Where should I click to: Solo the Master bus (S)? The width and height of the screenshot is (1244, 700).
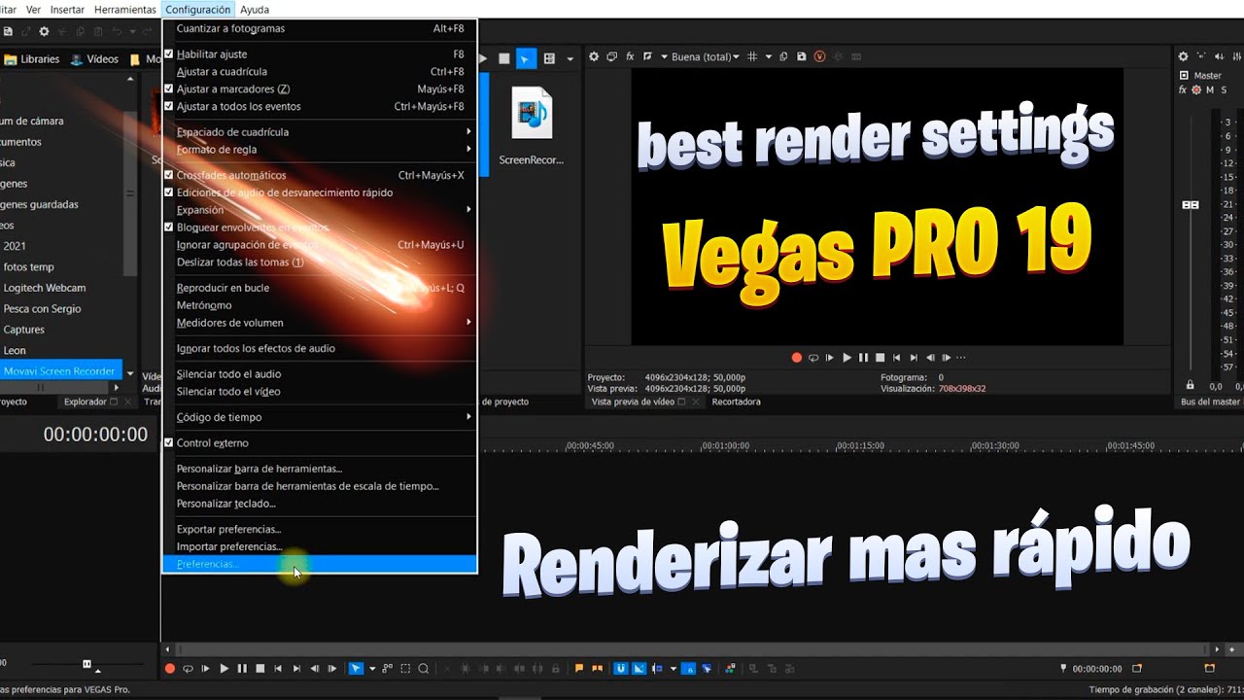(x=1224, y=89)
